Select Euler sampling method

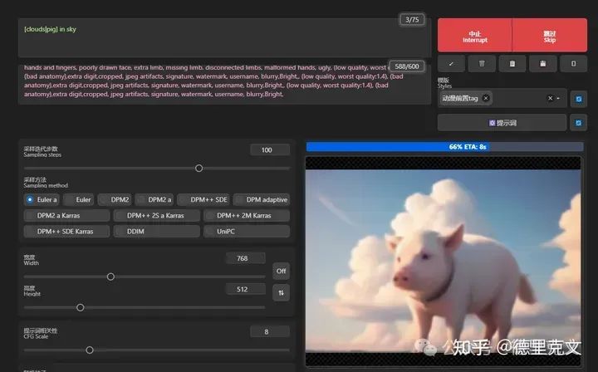(79, 199)
